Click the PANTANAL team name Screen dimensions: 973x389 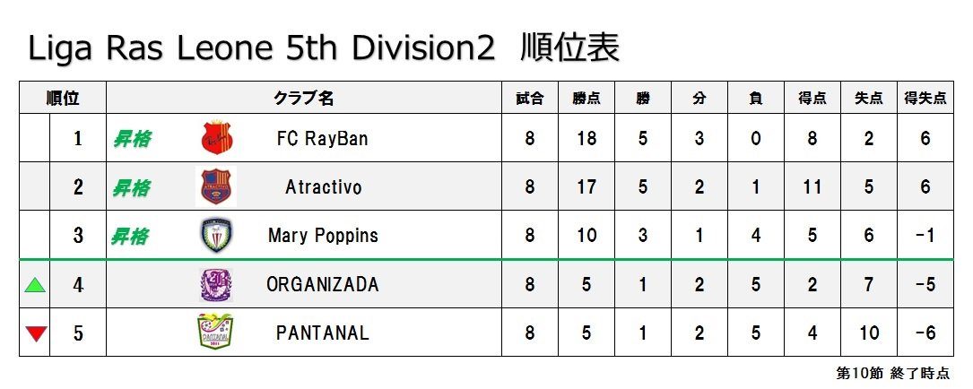click(x=322, y=333)
